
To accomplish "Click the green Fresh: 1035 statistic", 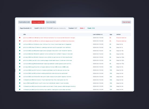I will point(91,28).
